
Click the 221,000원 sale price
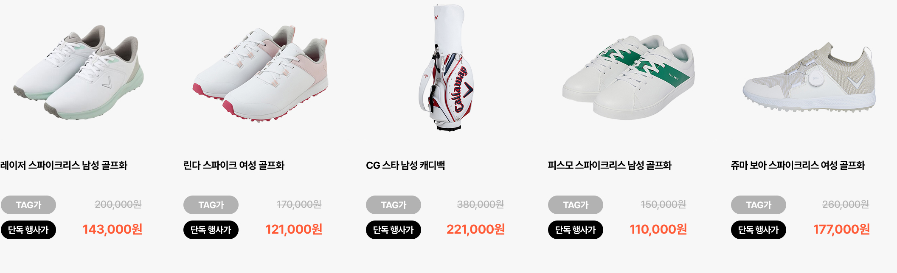pos(475,229)
